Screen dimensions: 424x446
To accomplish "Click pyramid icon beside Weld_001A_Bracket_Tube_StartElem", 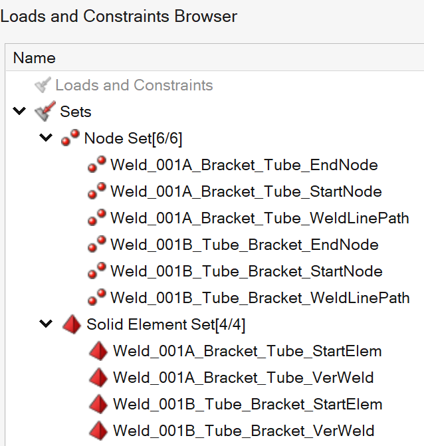I will coord(98,351).
